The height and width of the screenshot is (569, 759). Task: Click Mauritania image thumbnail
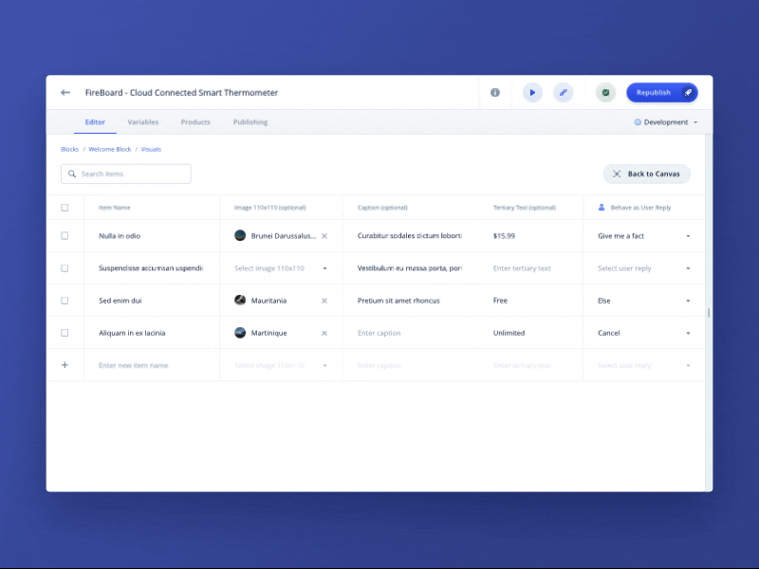coord(240,300)
